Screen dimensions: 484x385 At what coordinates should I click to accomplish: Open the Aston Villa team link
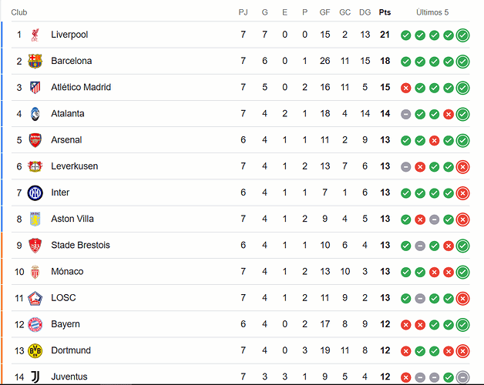click(x=72, y=219)
